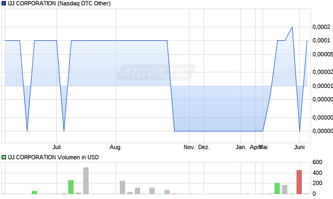
Task: Click the green Volumen legend square
Action: [4, 157]
